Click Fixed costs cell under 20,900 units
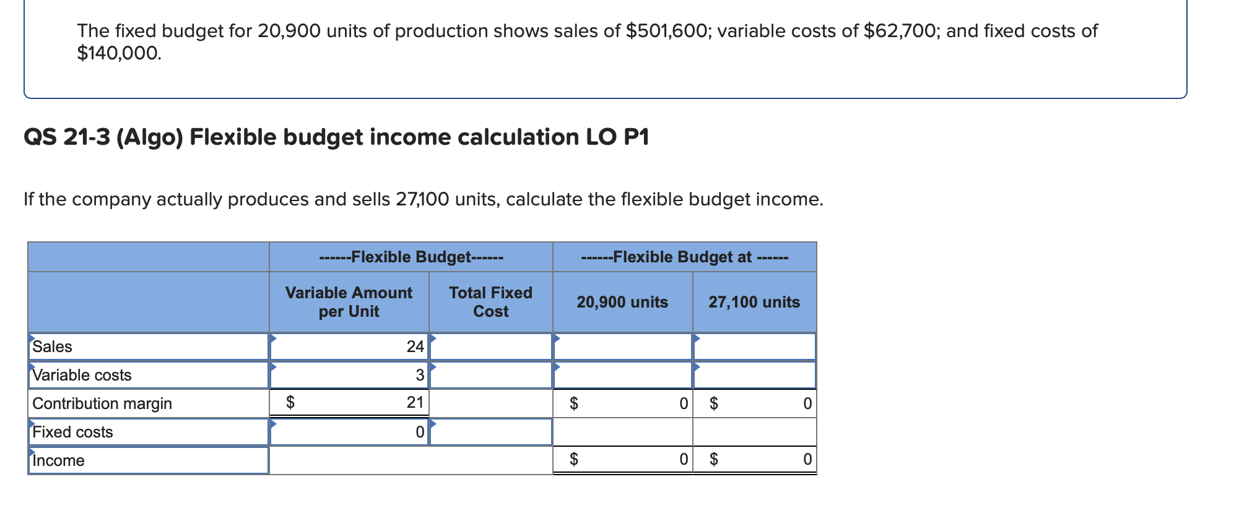Screen dimensions: 1252x521 (623, 432)
